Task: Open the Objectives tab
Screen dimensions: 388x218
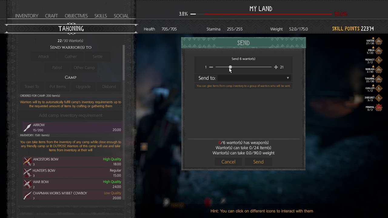Action: point(76,16)
